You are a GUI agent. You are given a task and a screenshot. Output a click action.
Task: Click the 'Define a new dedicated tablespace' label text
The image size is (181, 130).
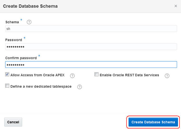41,86
